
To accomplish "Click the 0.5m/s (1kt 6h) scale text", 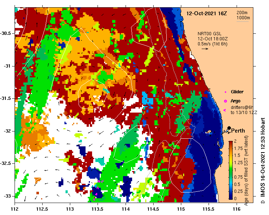I will click(x=212, y=44).
